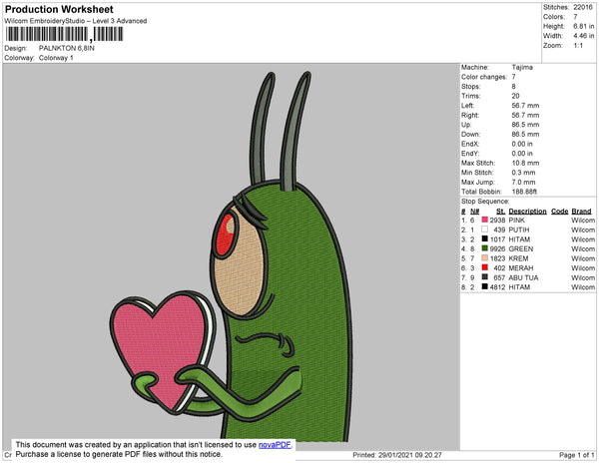The width and height of the screenshot is (599, 463).
Task: Click the Height value '6.81 in'
Action: (584, 26)
